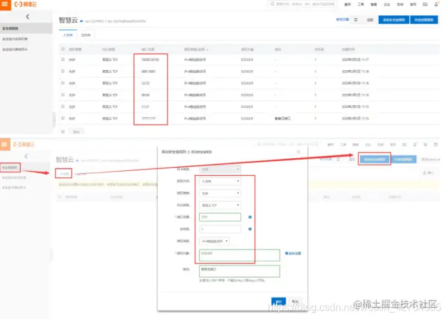Open the 网卡类型 dropdown in the dialog

[220, 169]
